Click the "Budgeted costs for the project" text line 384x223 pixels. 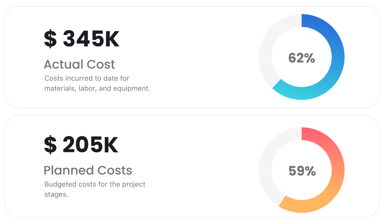[x=95, y=184]
